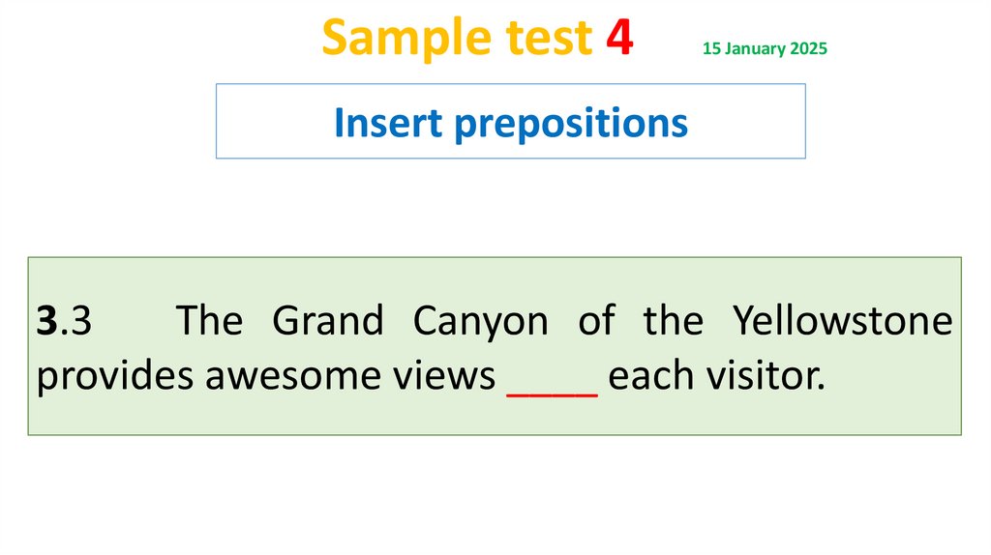Click the red number 4 in title

coord(619,38)
